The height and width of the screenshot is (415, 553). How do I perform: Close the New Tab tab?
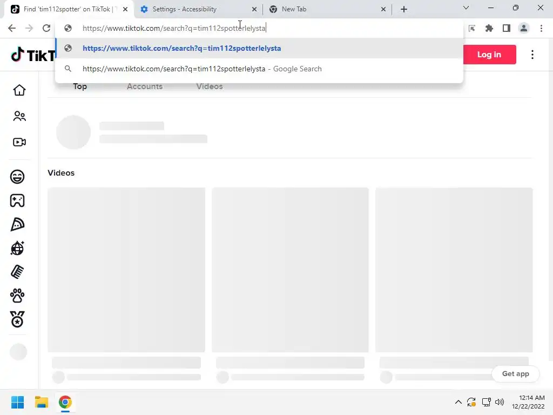coord(383,9)
